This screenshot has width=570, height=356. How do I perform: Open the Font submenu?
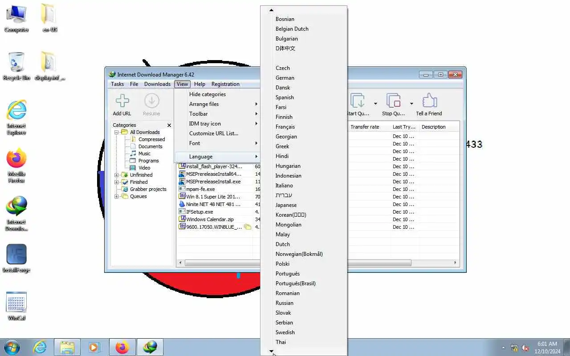tap(217, 143)
